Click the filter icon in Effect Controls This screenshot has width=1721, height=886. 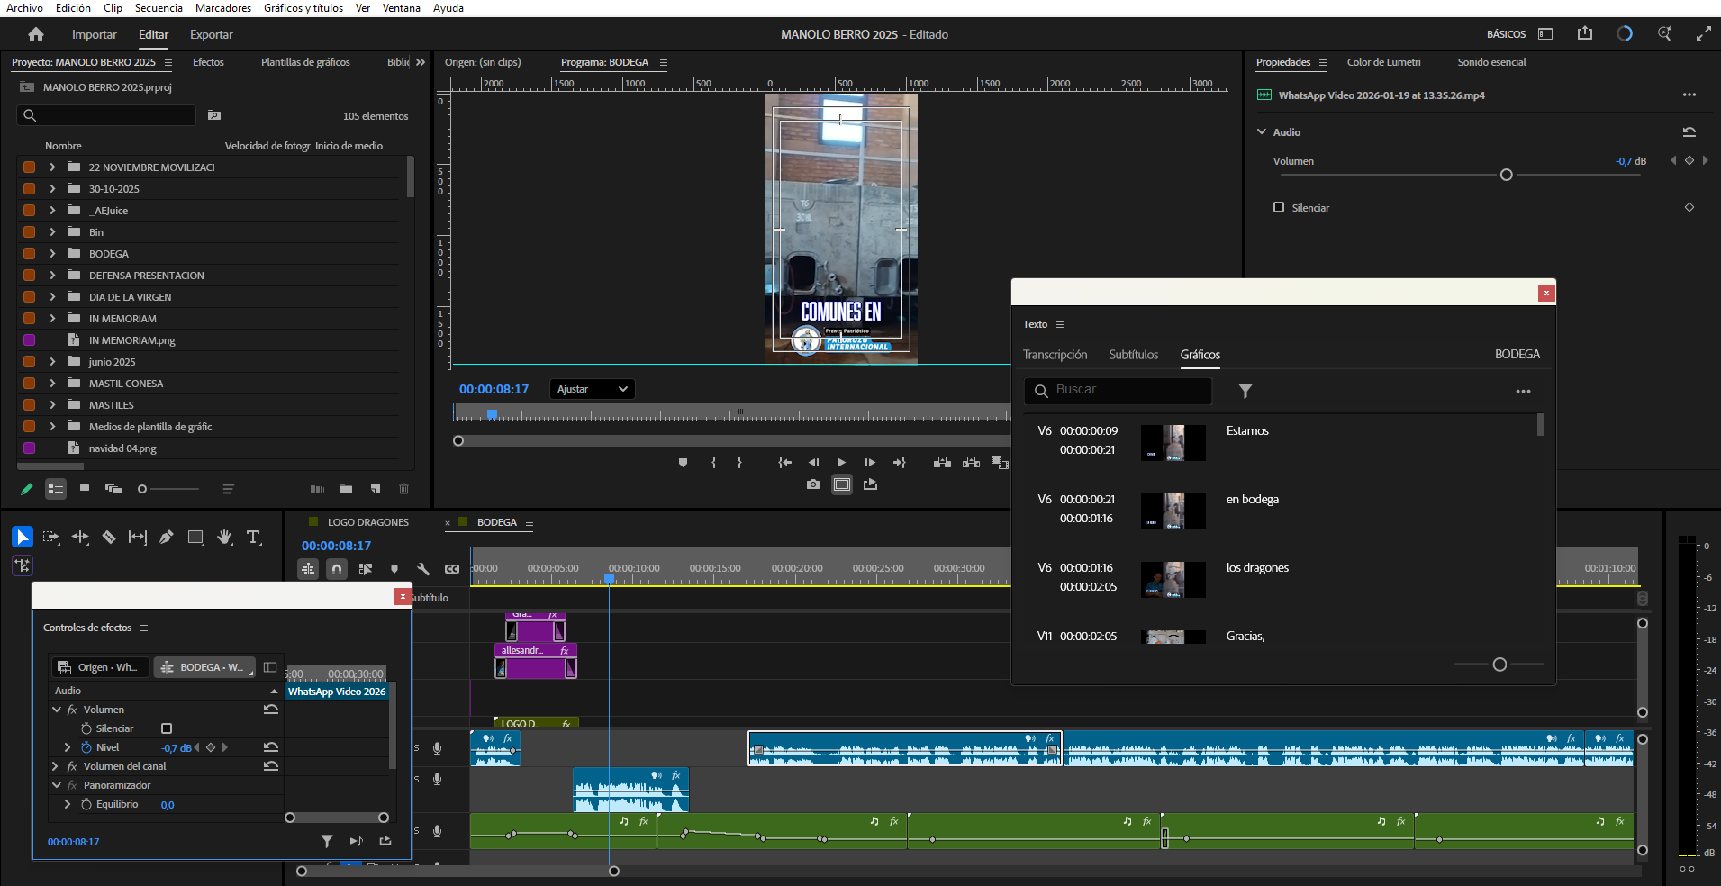click(327, 841)
